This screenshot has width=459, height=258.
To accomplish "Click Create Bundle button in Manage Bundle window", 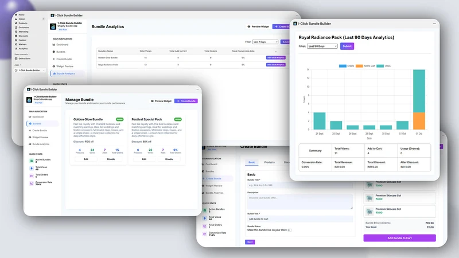I will (186, 101).
